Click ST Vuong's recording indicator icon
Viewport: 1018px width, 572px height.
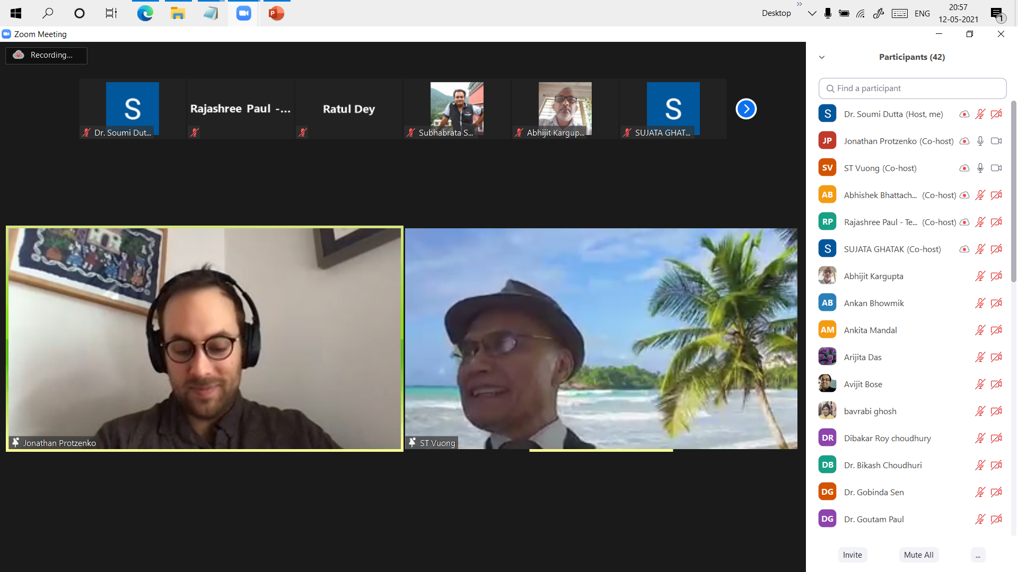click(x=964, y=168)
